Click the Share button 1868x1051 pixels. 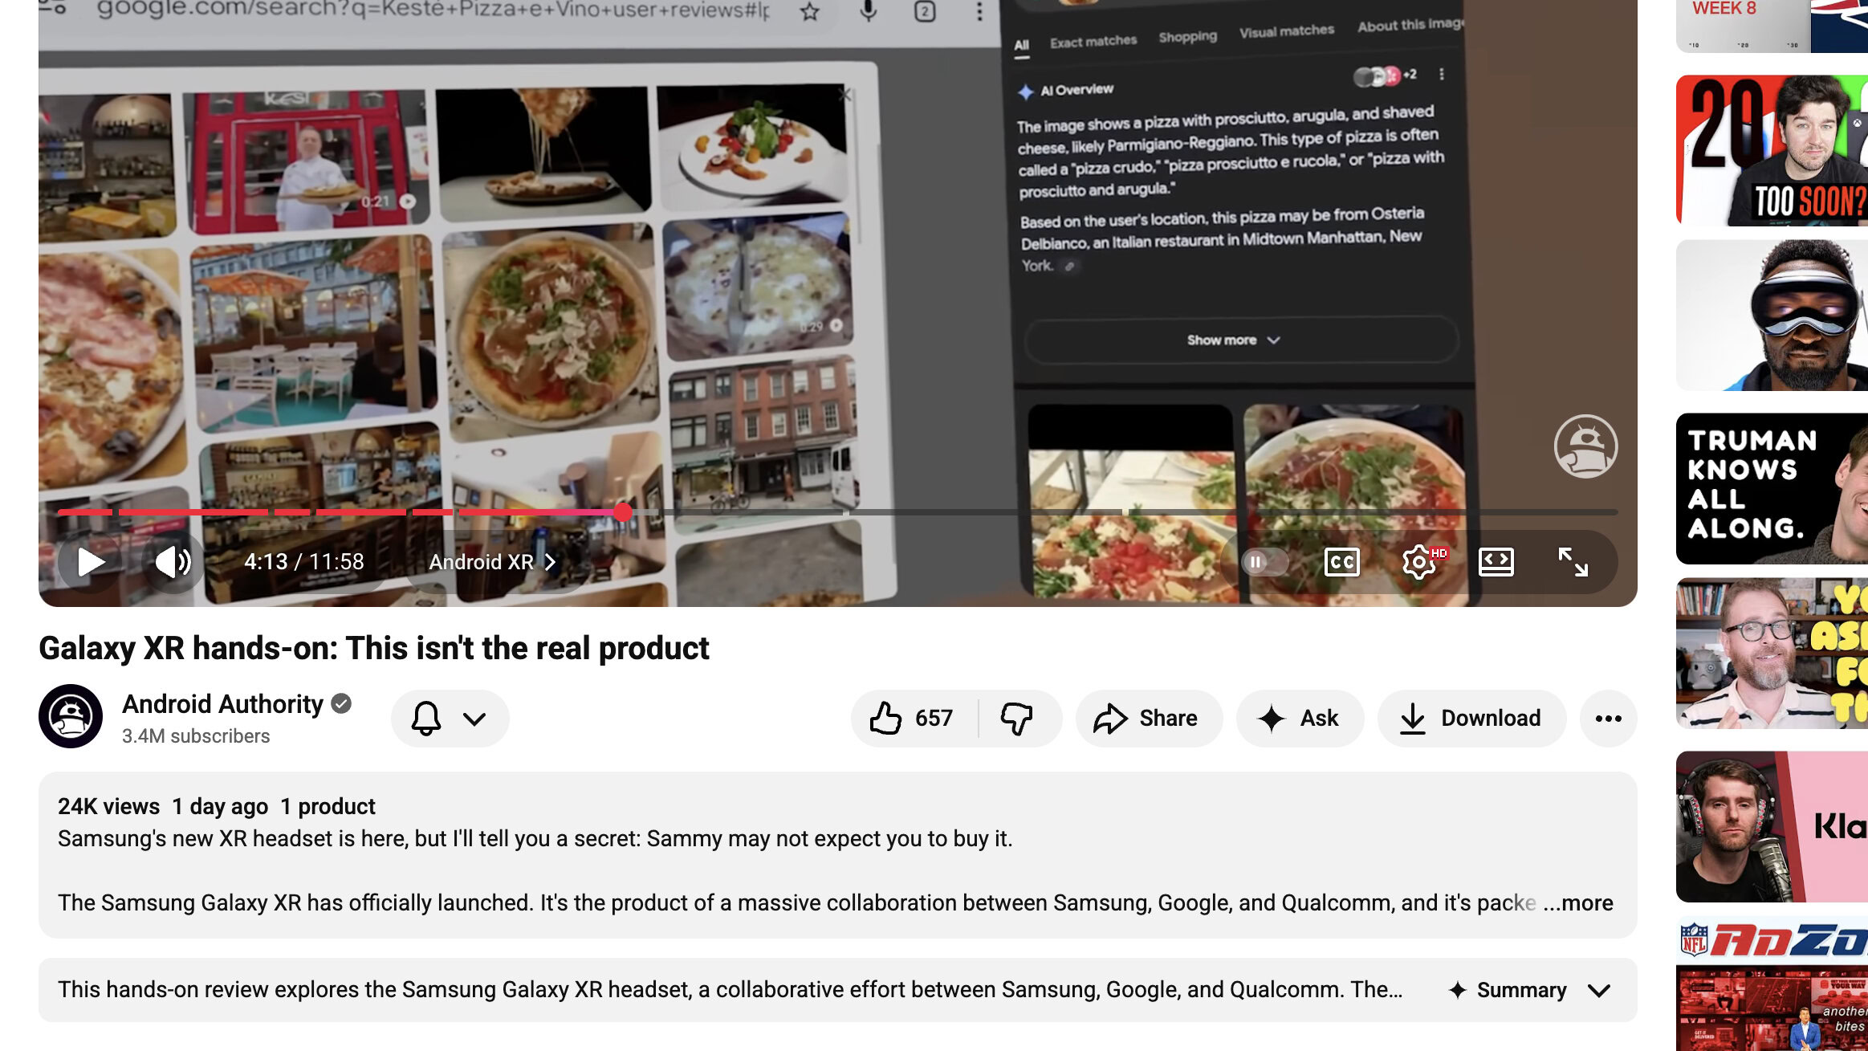pyautogui.click(x=1148, y=718)
